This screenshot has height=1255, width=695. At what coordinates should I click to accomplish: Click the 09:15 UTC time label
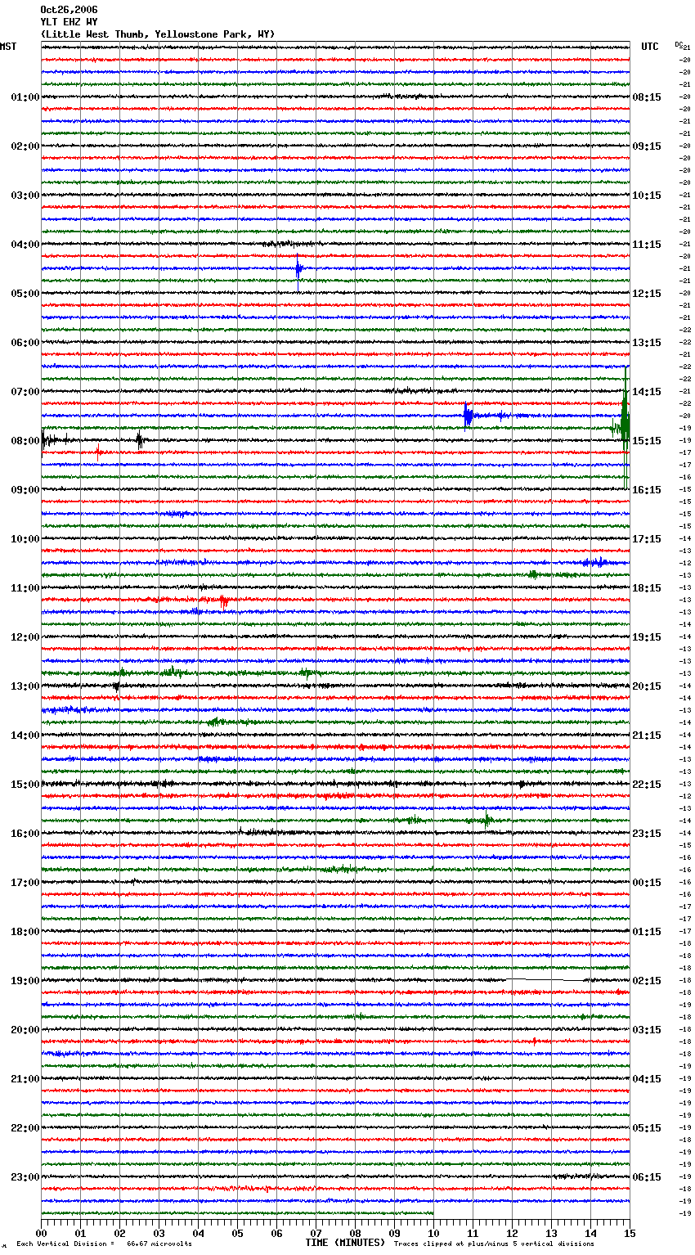click(647, 146)
